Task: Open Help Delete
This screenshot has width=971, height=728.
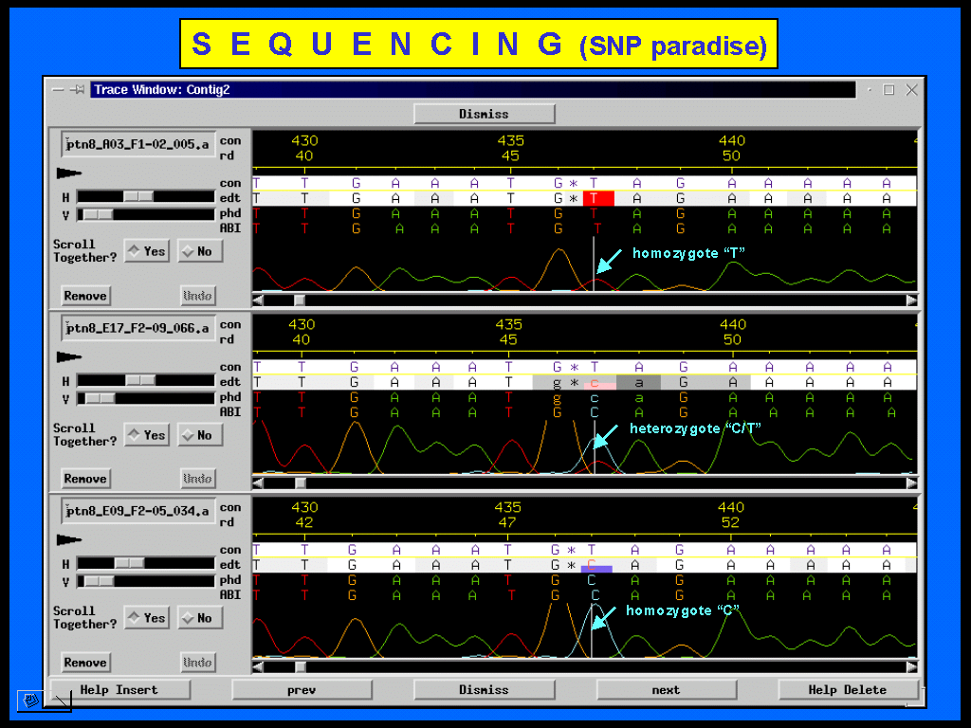Action: pos(848,690)
